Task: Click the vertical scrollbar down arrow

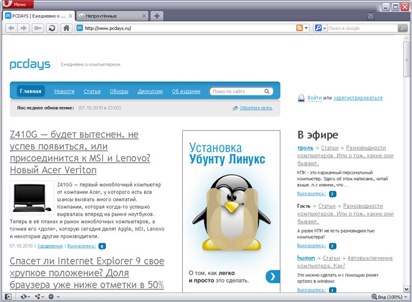Action: (x=406, y=289)
